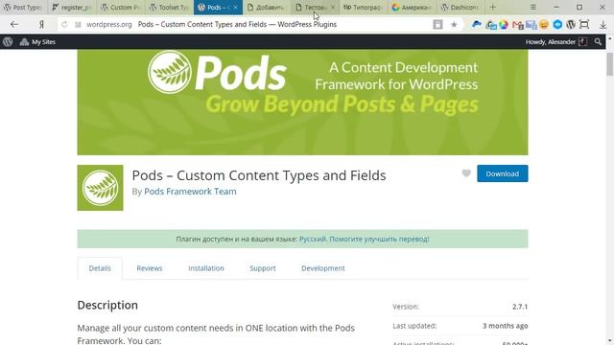This screenshot has height=345, width=614.
Task: Click Помогите улучшить перевод link
Action: click(x=380, y=239)
